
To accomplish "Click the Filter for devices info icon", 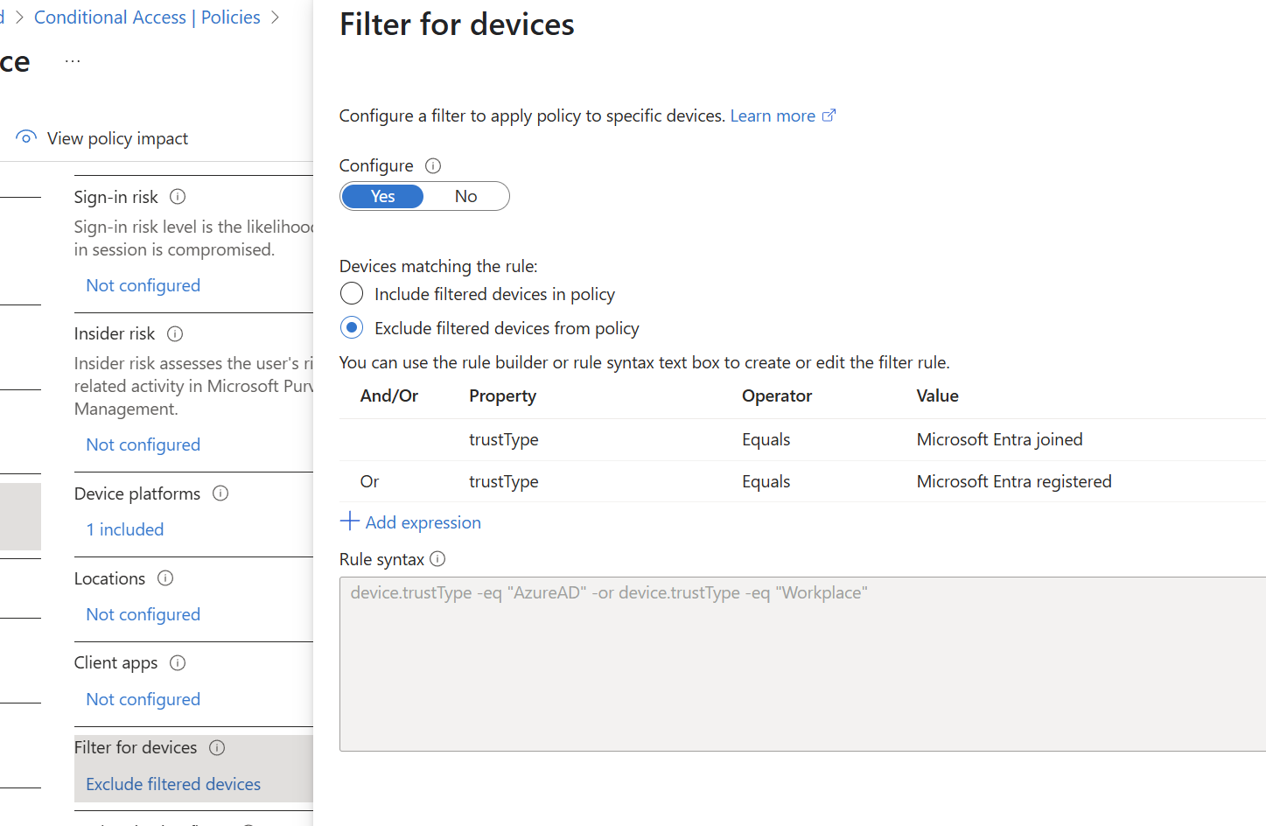I will coord(217,747).
